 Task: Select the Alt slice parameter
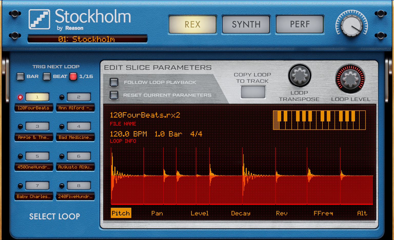pos(362,213)
